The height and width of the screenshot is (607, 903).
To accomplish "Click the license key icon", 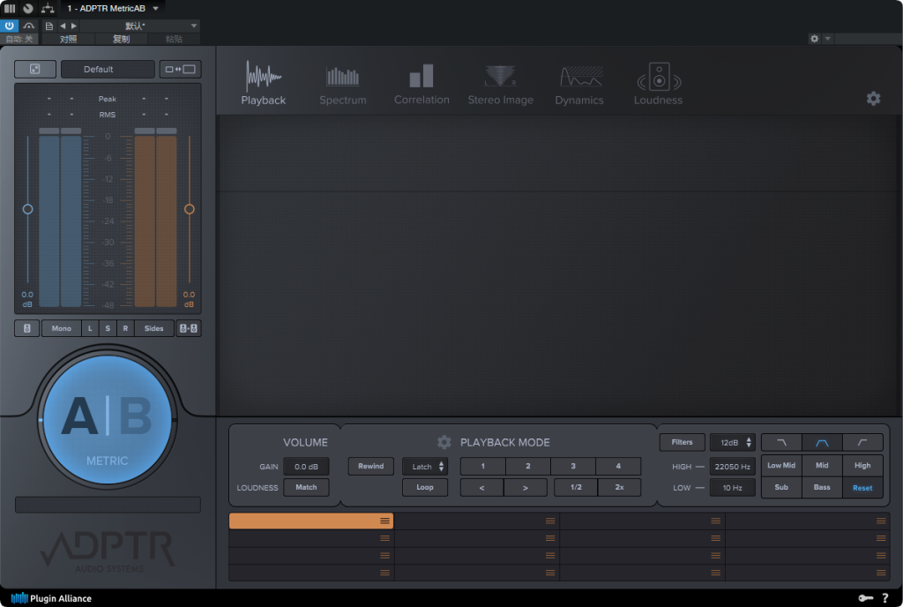I will [x=866, y=598].
